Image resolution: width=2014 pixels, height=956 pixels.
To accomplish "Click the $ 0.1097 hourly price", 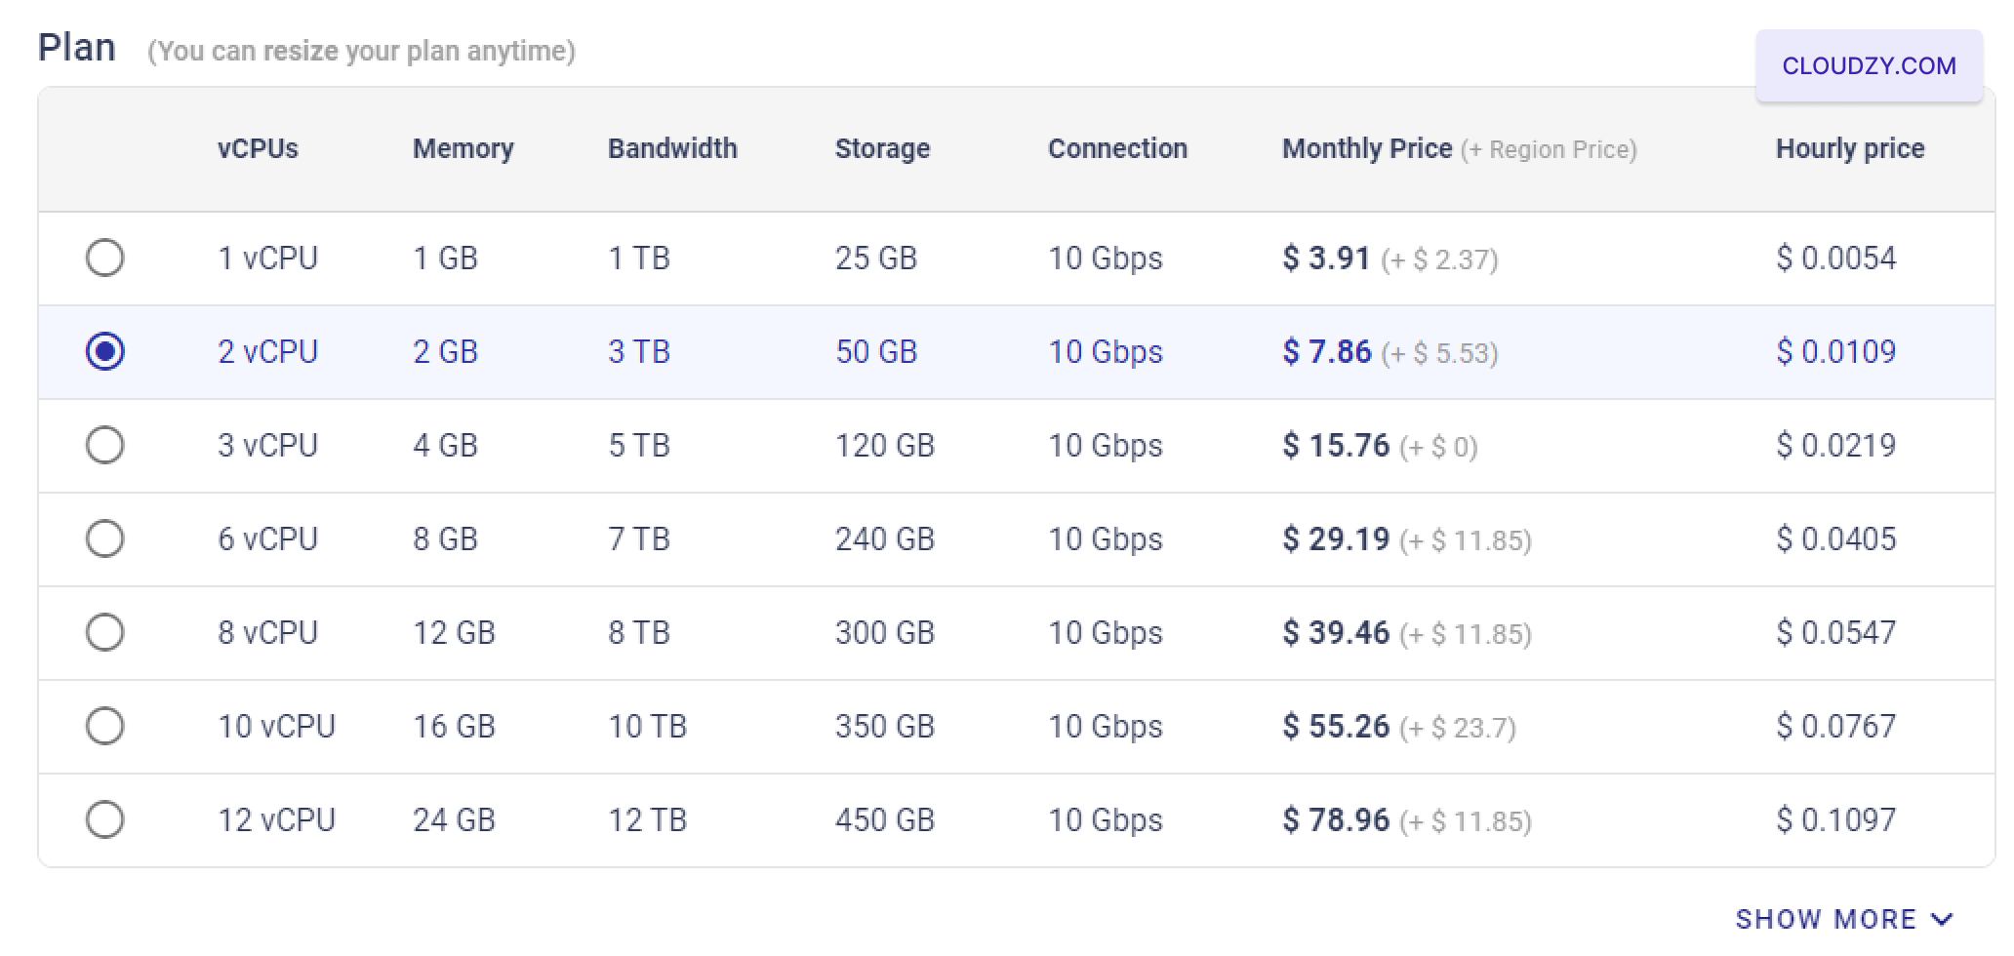I will coord(1835,820).
